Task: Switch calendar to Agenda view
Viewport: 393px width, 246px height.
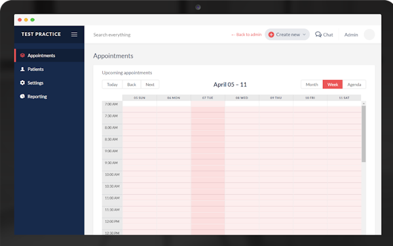Action: pyautogui.click(x=354, y=85)
